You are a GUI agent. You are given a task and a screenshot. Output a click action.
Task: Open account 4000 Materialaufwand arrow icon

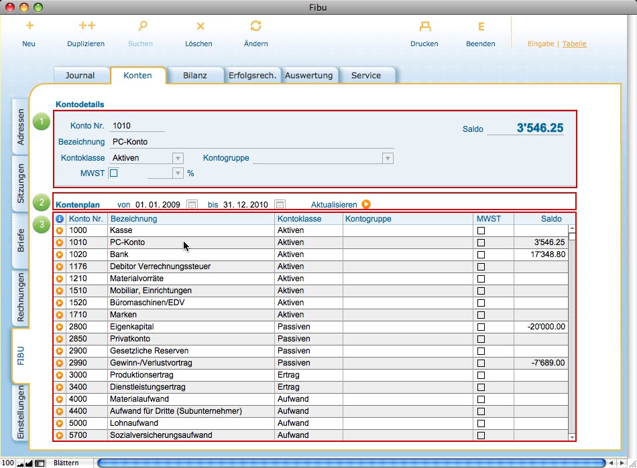tap(60, 400)
